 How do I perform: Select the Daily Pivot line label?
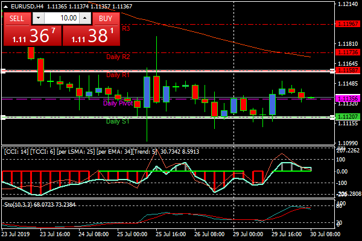[x=118, y=103]
